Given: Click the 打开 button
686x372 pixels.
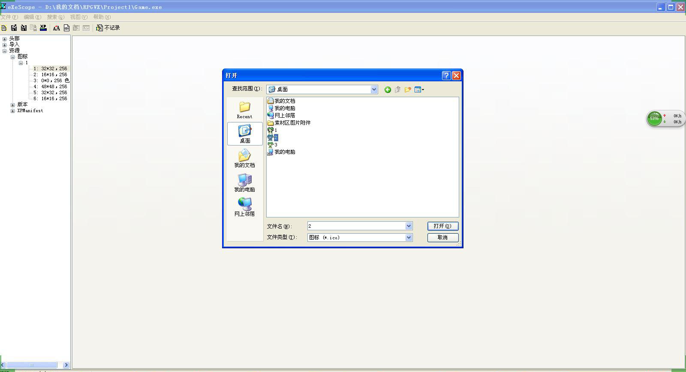Looking at the screenshot, I should pyautogui.click(x=443, y=226).
